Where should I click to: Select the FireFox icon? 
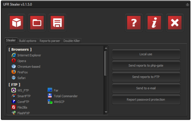[14, 72]
